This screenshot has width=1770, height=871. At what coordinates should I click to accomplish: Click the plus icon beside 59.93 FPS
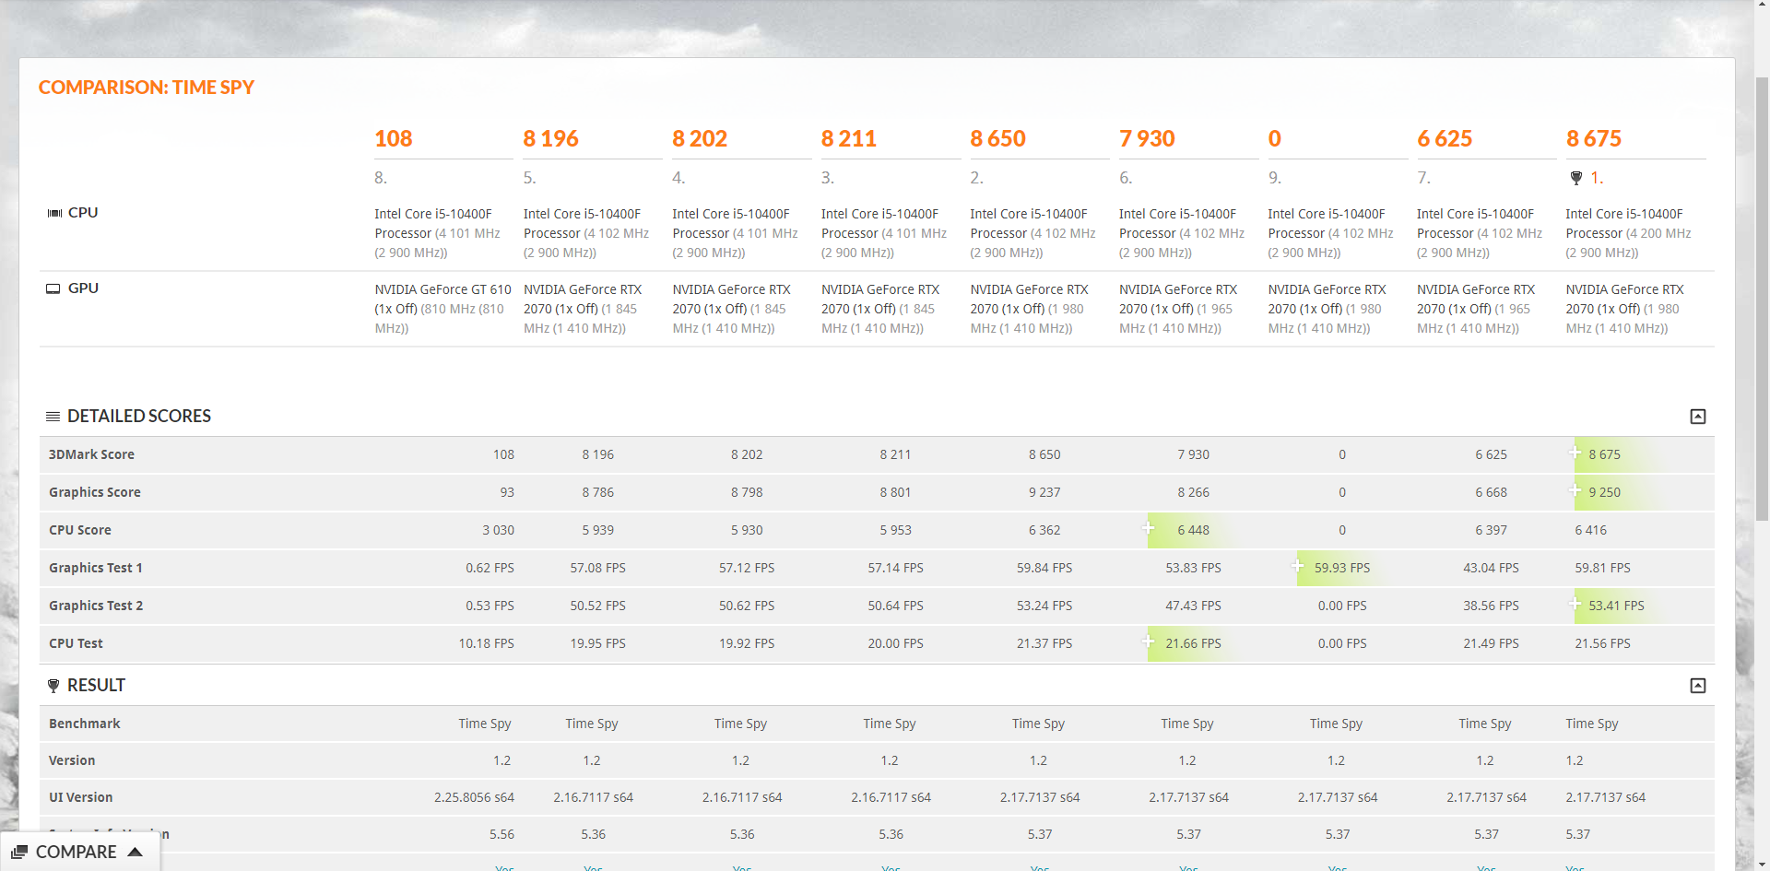click(1298, 566)
